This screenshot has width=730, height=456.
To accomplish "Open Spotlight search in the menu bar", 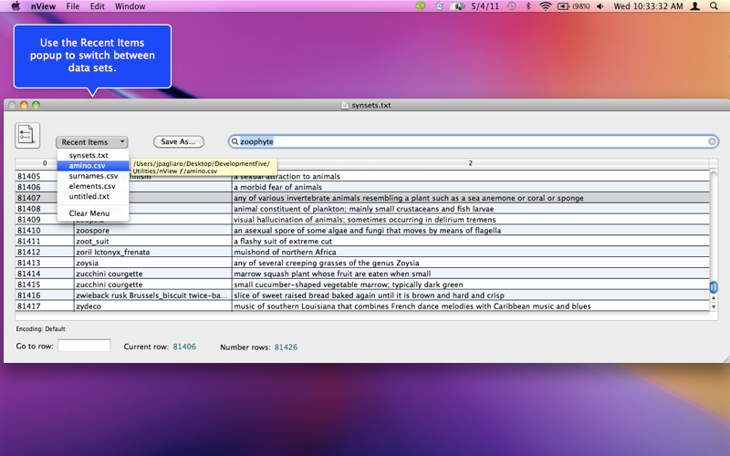I will click(714, 6).
